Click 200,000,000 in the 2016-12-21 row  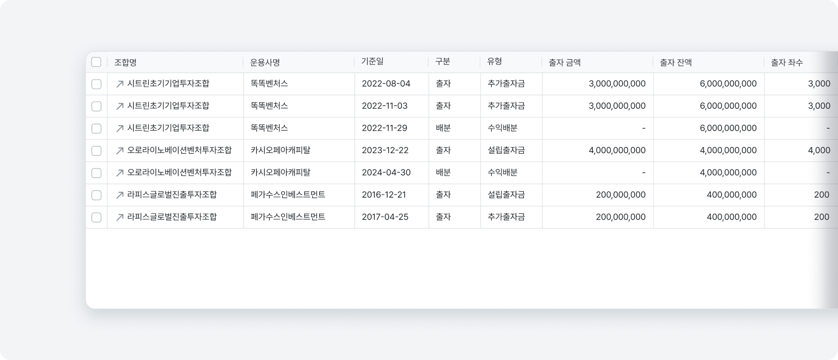(620, 195)
